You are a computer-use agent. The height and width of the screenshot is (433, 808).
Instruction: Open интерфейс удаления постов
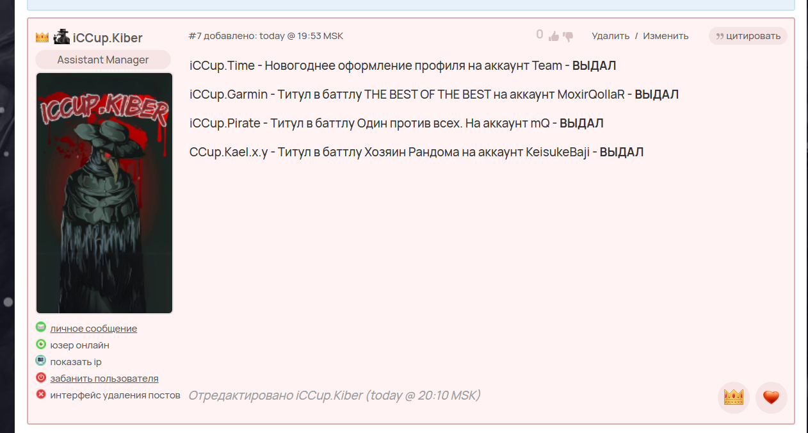click(x=115, y=395)
